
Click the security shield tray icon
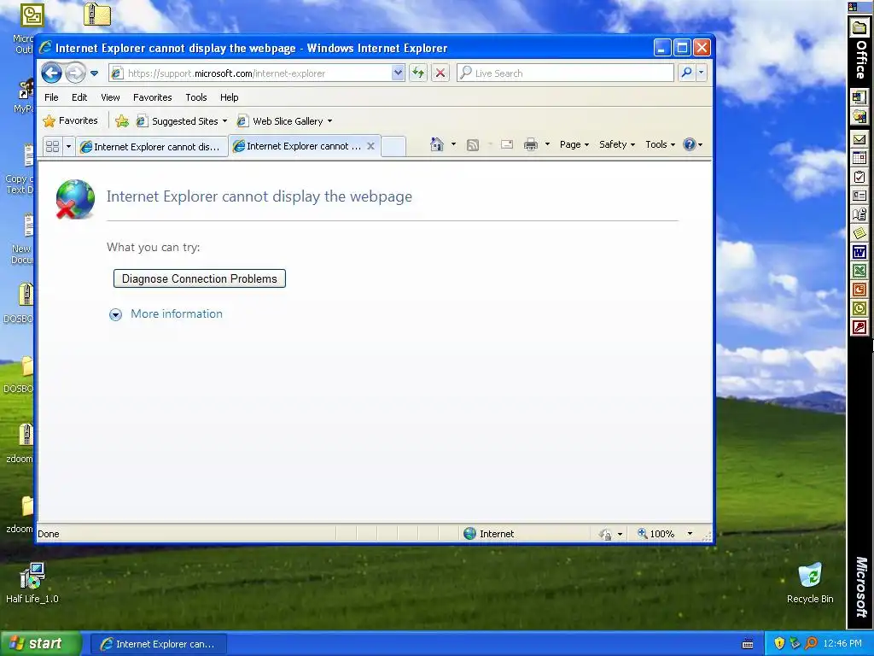click(x=779, y=644)
